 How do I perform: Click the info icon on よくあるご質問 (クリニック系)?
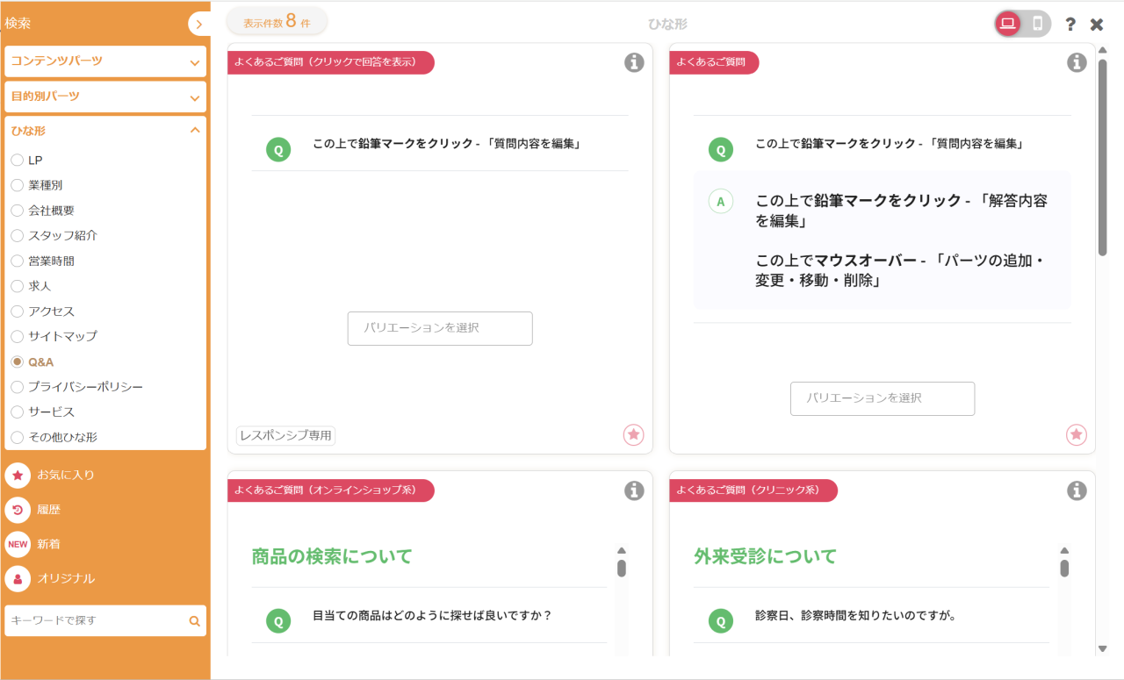[x=1077, y=490]
